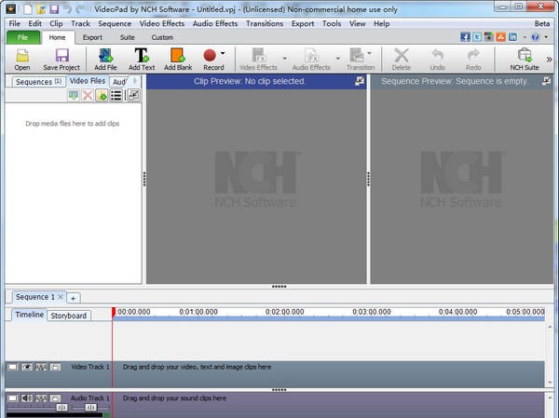Close the Sequence 1 tab
Viewport: 559px width, 418px height.
[61, 296]
